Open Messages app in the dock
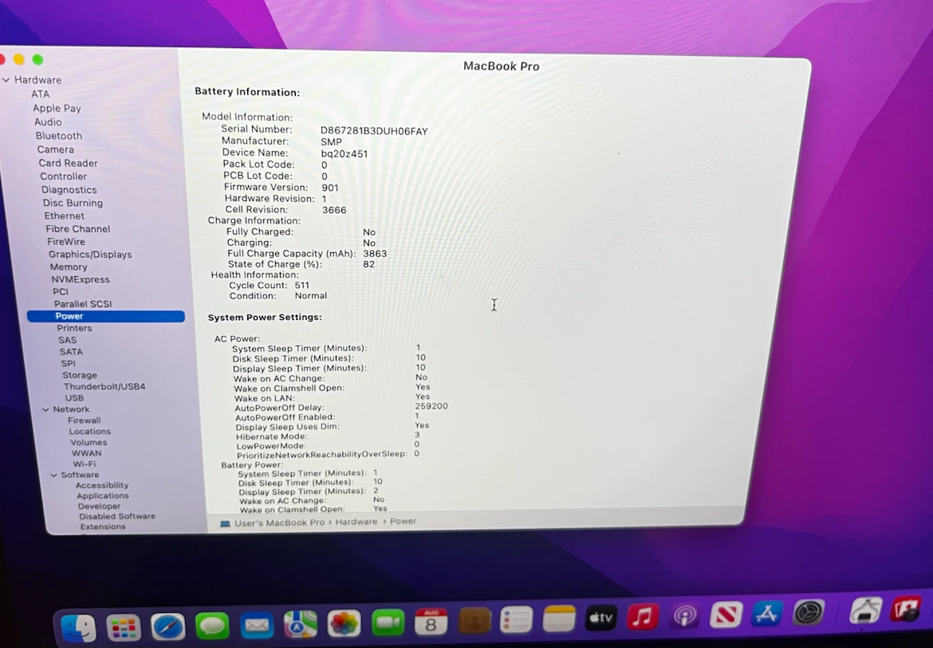 (212, 626)
